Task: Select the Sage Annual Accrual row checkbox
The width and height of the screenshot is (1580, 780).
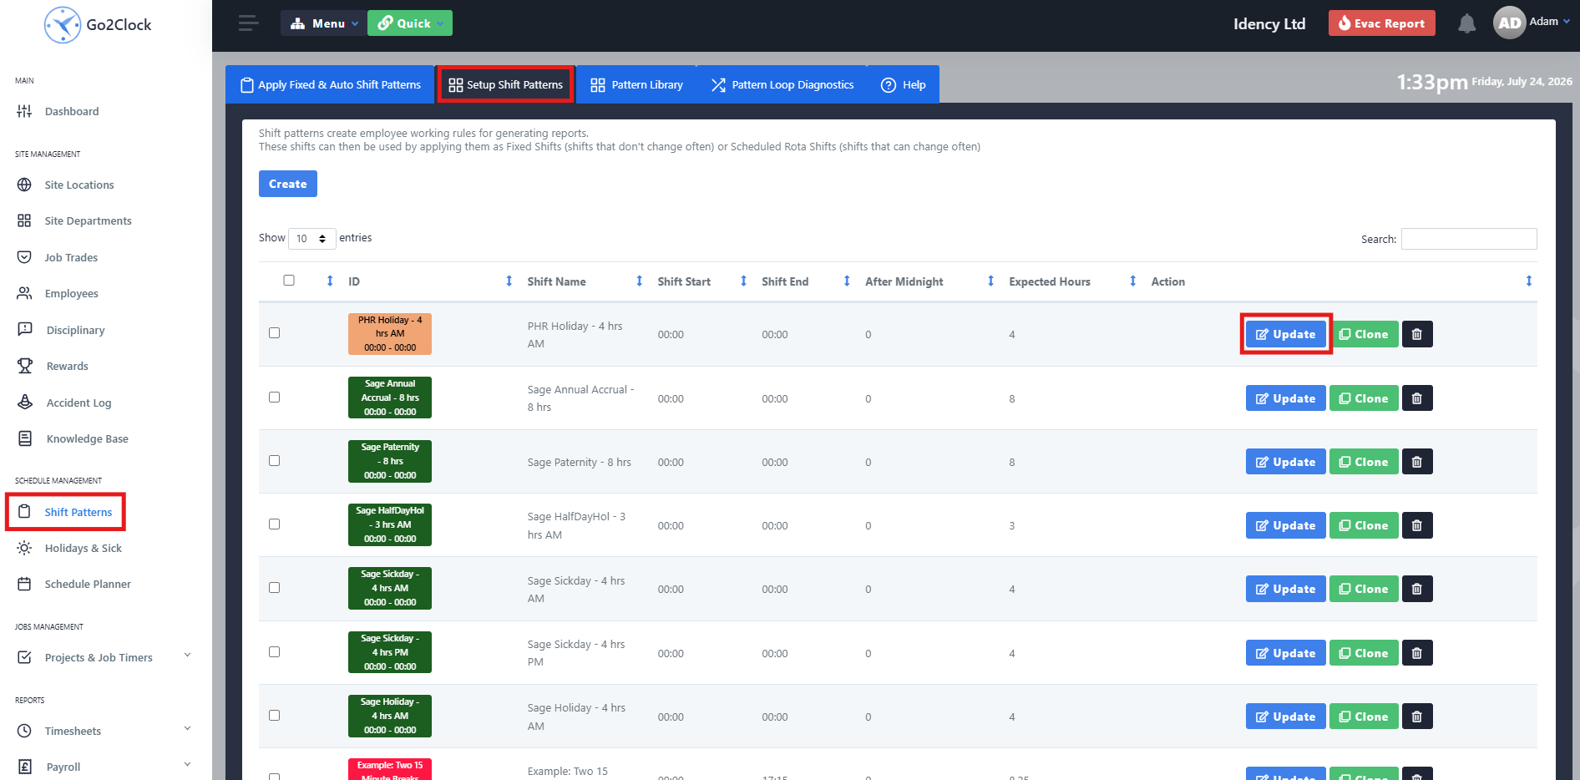Action: (x=274, y=398)
